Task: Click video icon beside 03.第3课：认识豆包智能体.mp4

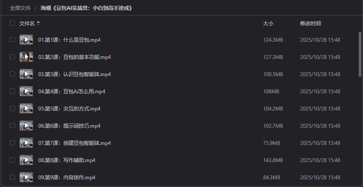Action: coord(26,74)
